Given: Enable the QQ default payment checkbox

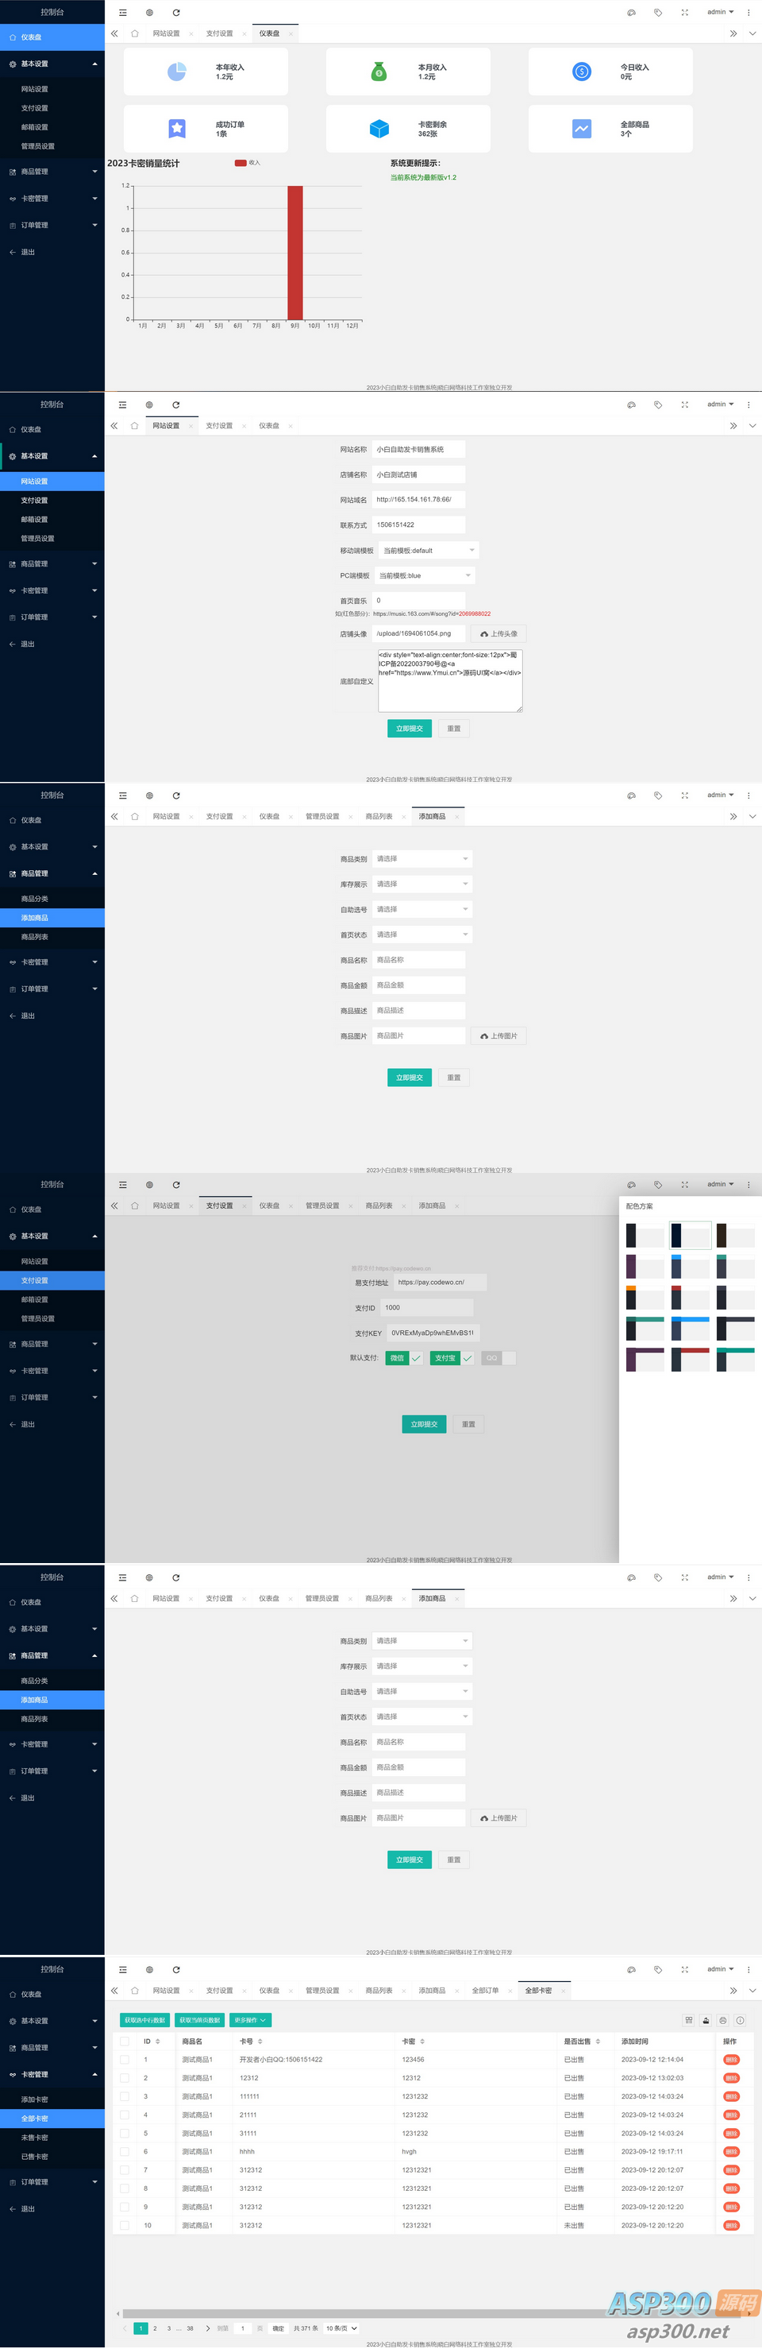Looking at the screenshot, I should (499, 1358).
